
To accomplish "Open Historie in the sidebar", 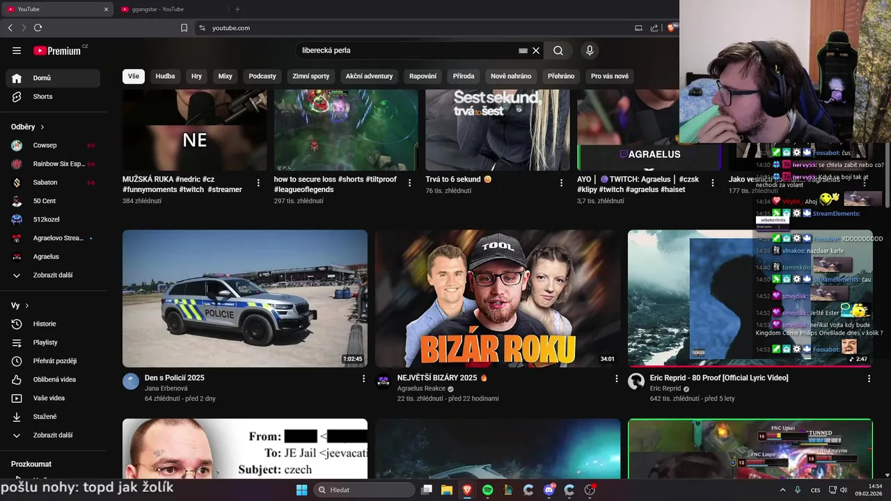I will (53, 324).
